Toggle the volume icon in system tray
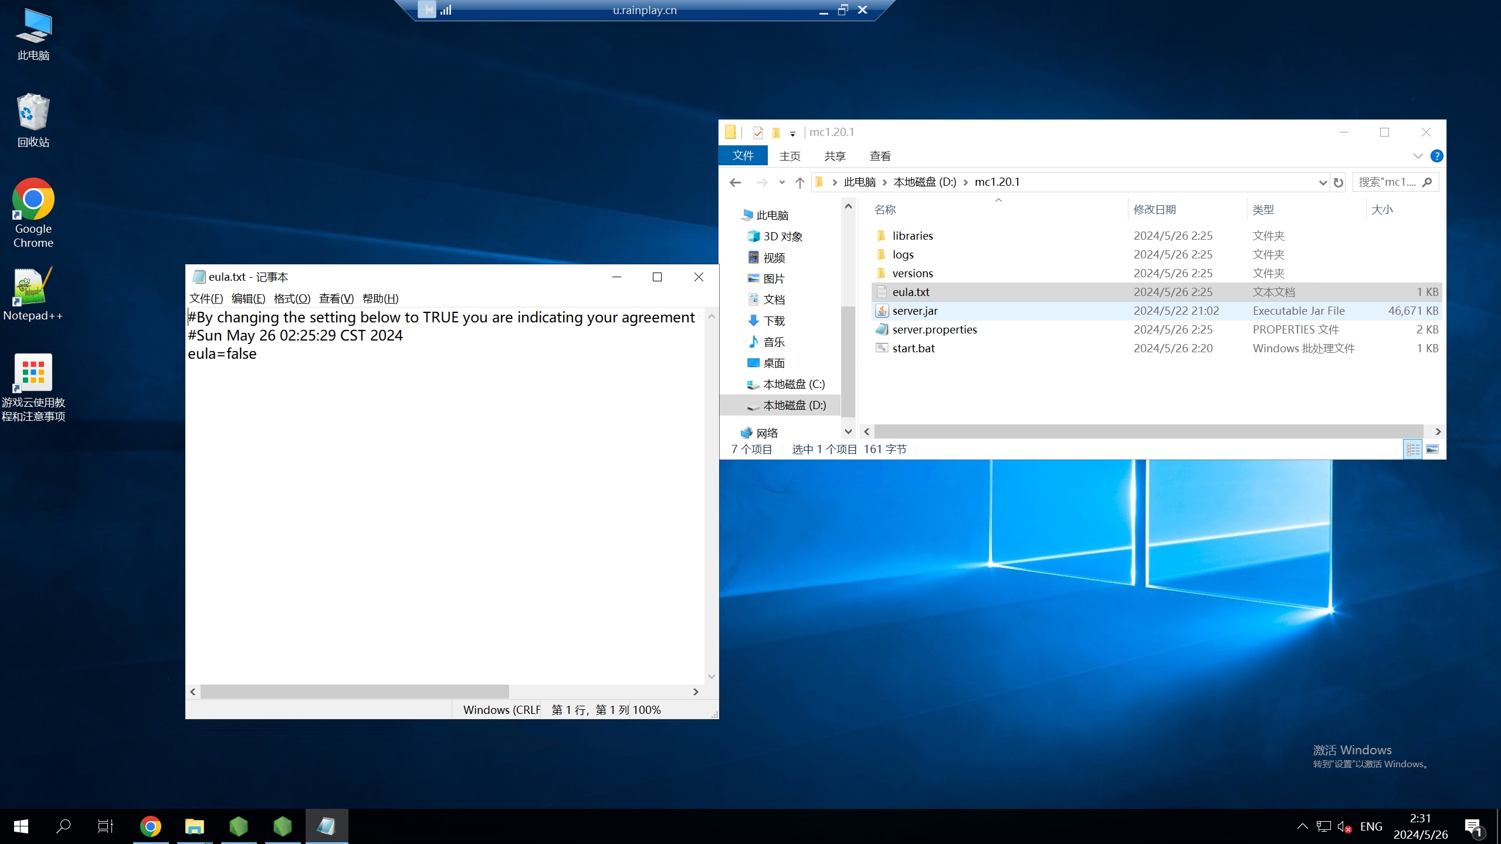Screen dimensions: 1501x844 pyautogui.click(x=1344, y=826)
